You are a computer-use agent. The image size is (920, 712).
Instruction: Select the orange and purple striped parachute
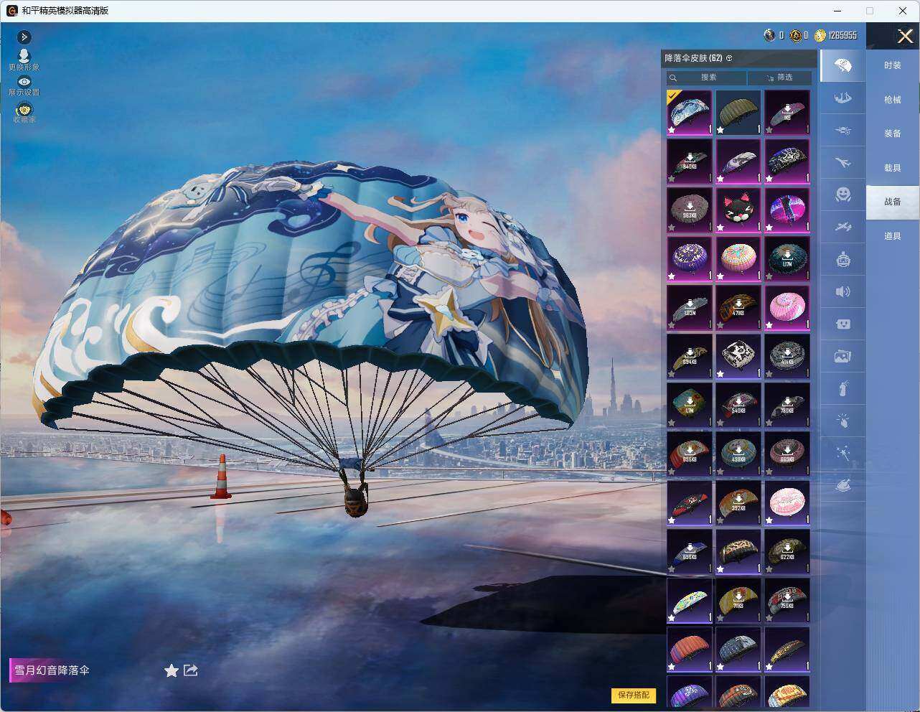point(690,650)
